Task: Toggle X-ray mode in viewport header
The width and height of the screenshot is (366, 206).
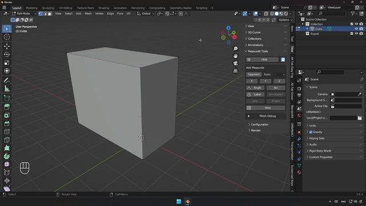Action: pos(266,14)
